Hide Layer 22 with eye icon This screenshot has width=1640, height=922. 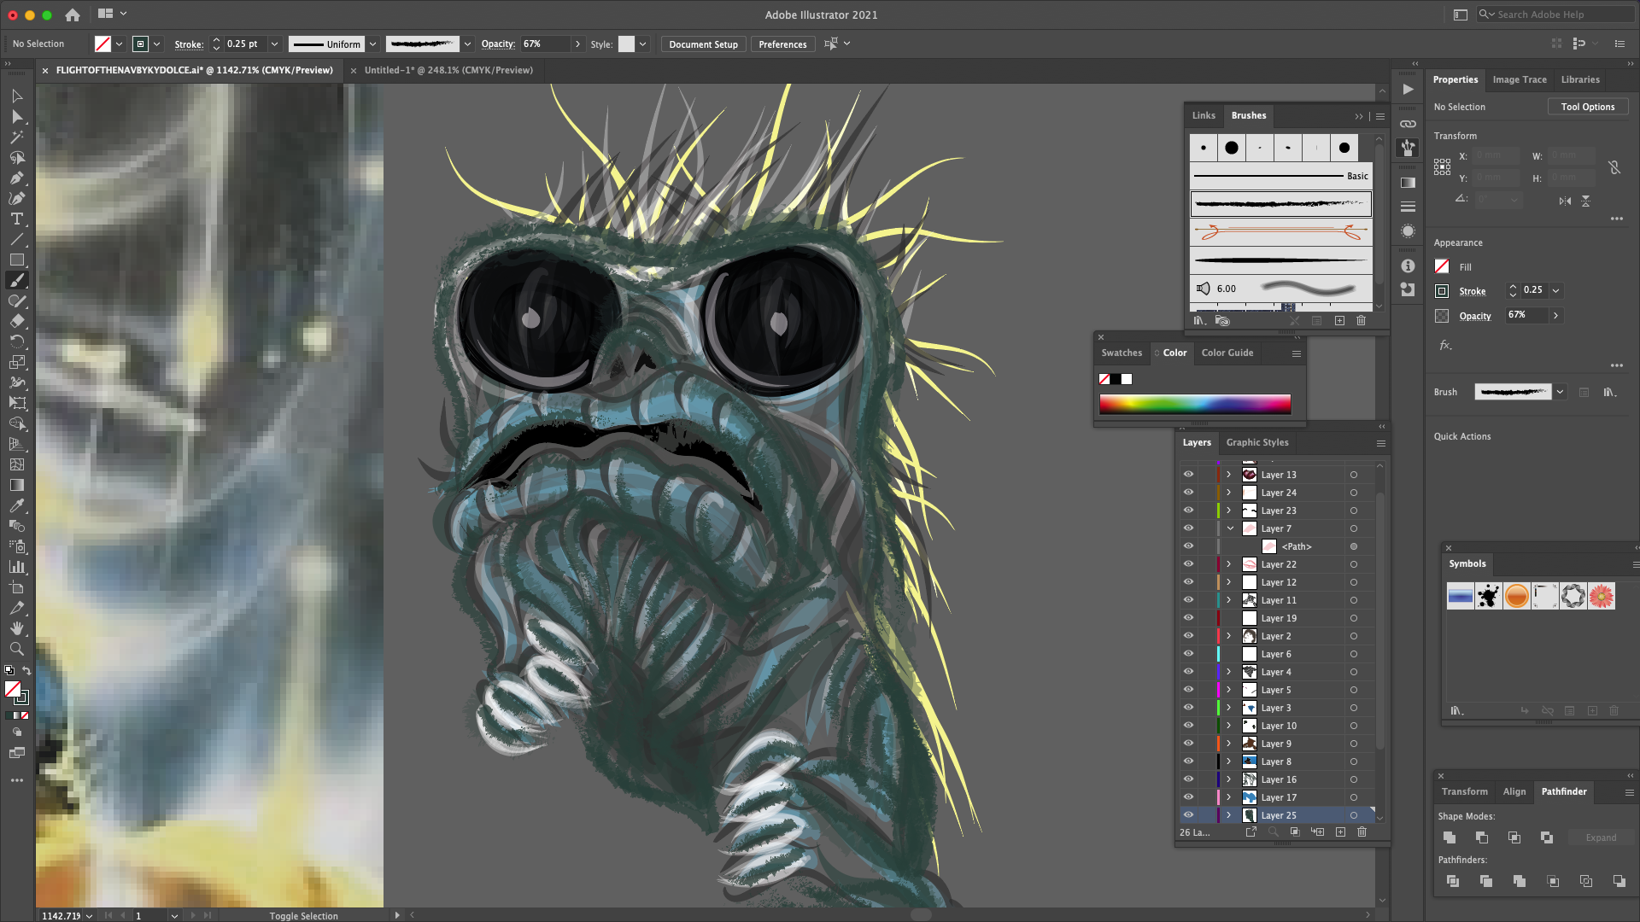[1188, 564]
